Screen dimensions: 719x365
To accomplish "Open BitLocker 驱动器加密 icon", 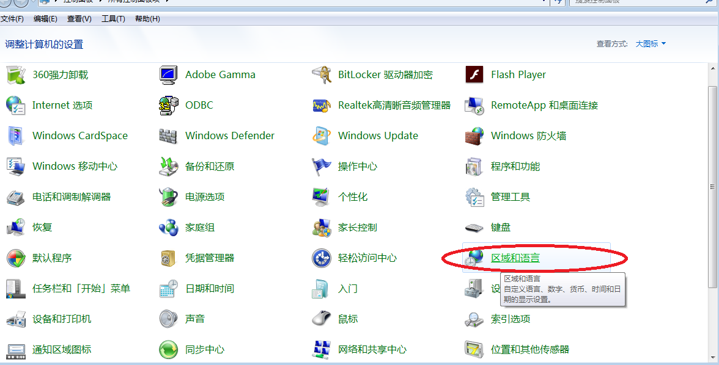I will point(322,74).
